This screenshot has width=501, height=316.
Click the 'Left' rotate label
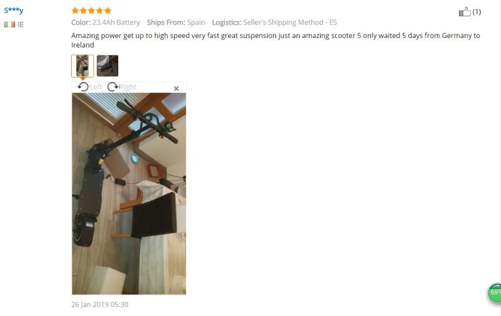click(x=96, y=87)
